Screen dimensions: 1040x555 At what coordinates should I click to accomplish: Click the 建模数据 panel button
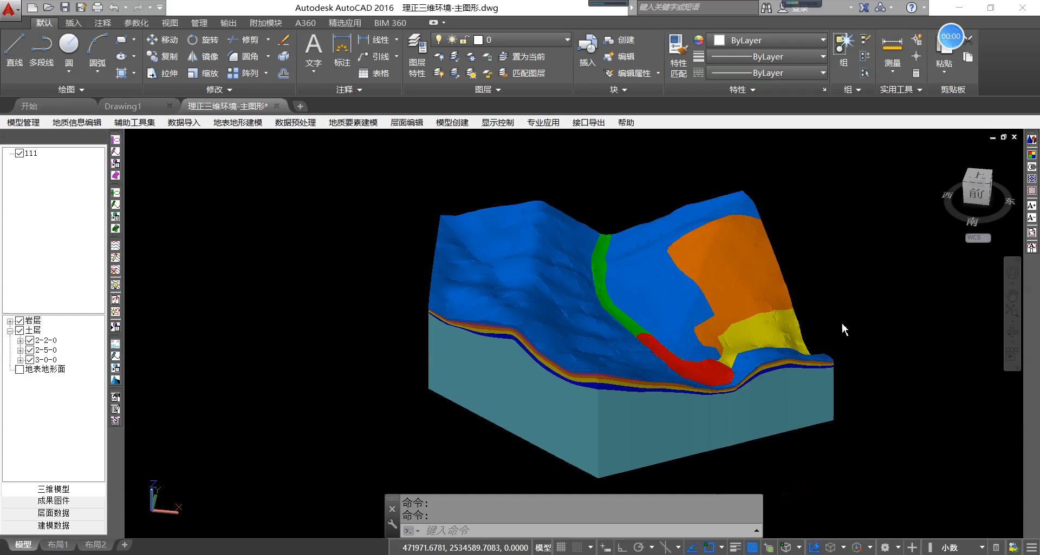coord(54,525)
